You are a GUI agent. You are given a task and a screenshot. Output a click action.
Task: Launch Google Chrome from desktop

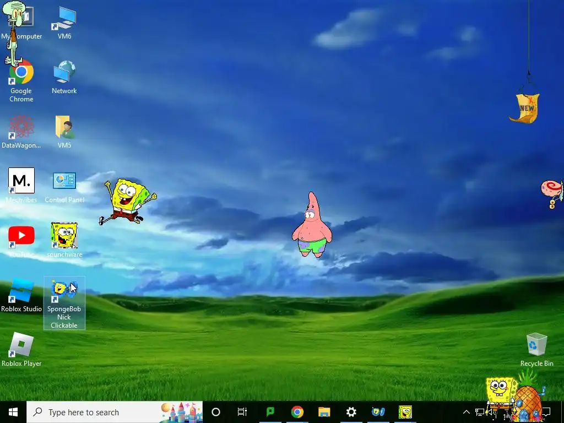(x=21, y=81)
